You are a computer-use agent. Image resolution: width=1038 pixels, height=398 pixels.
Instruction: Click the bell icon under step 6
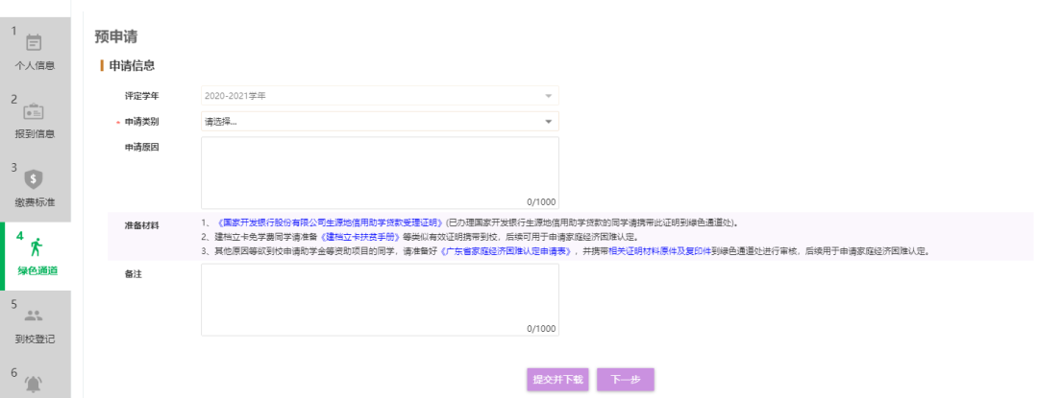[x=33, y=384]
